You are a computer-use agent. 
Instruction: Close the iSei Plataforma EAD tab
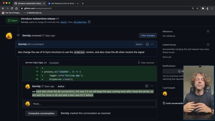[x=77, y=3]
